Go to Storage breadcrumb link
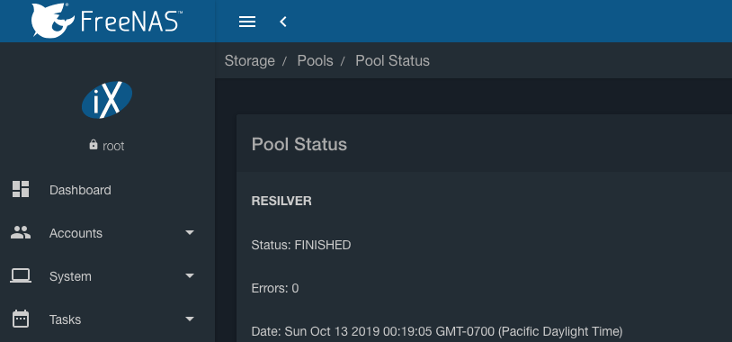This screenshot has width=732, height=342. pos(250,60)
